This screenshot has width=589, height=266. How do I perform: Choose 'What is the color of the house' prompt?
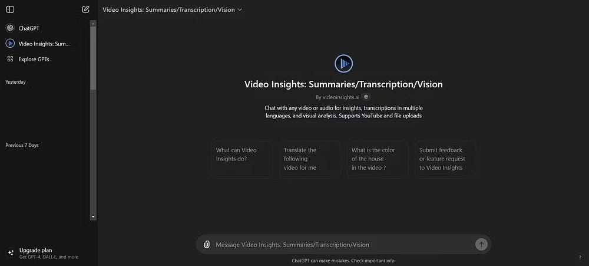coord(378,159)
